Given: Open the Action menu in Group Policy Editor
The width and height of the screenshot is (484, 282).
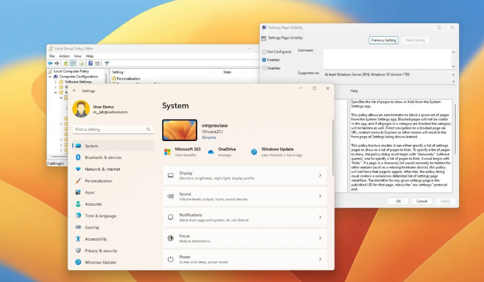Looking at the screenshot, I should click(64, 56).
